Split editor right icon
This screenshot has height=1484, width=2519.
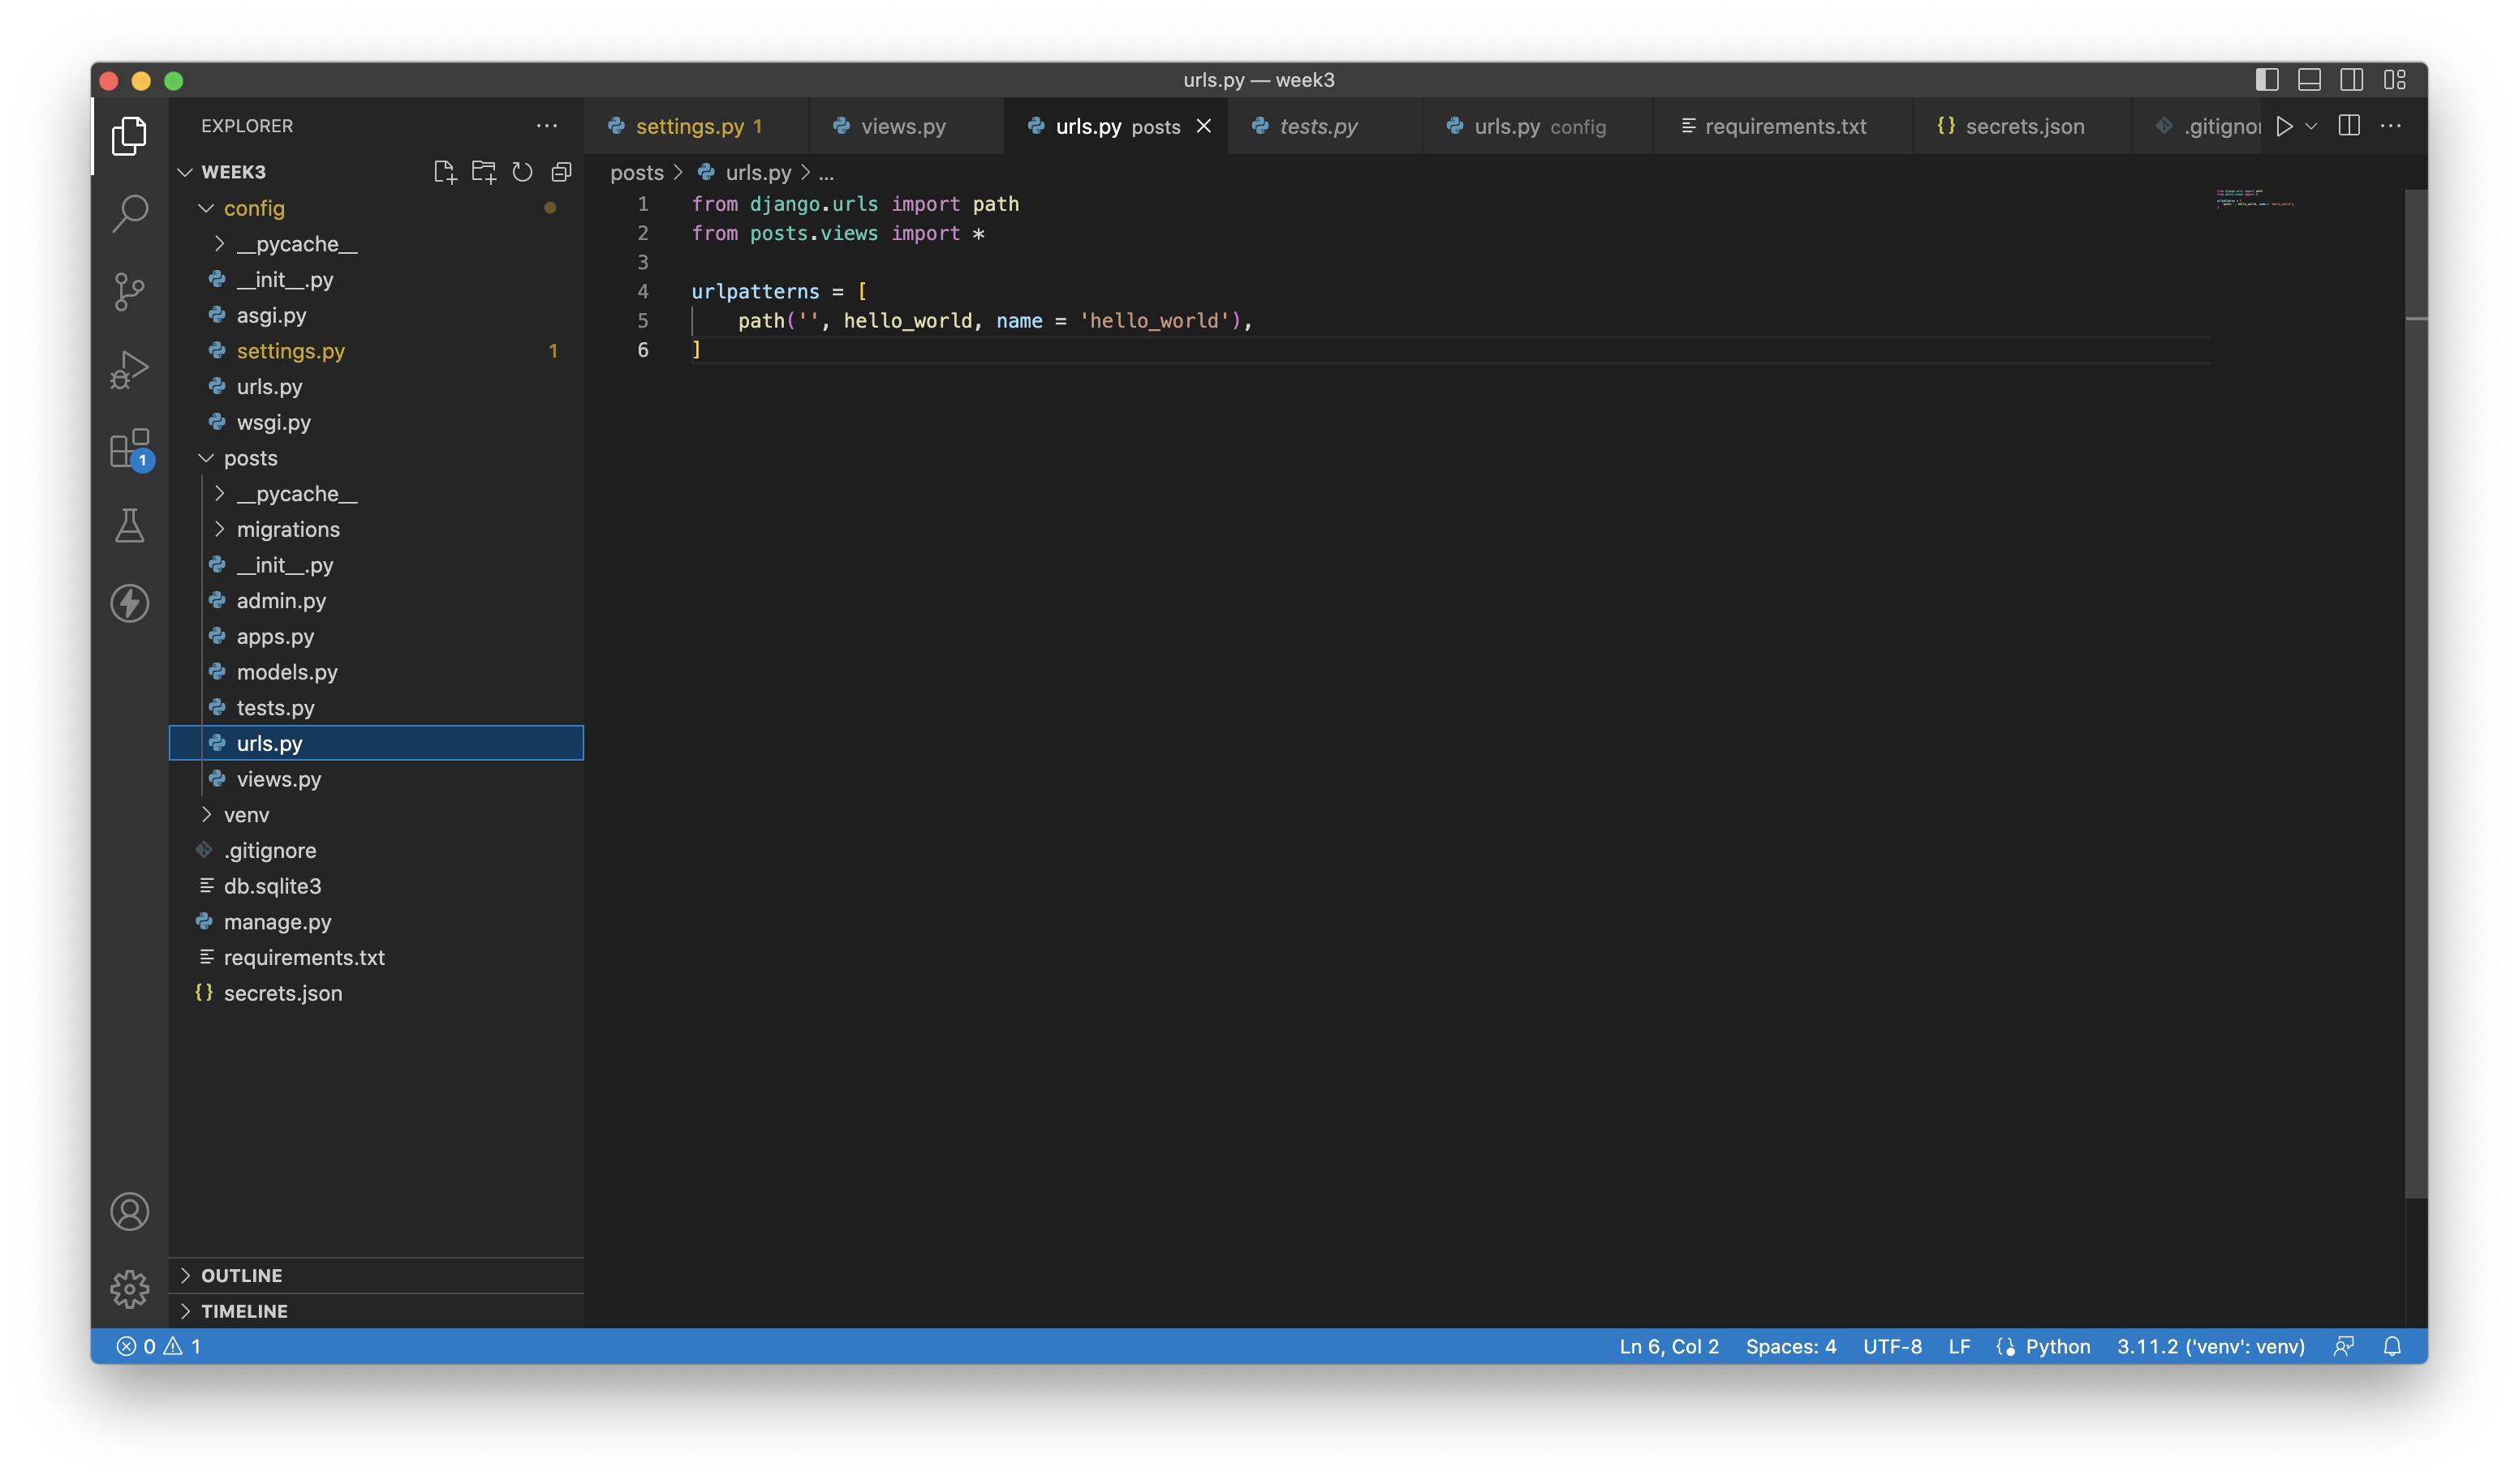[2349, 126]
